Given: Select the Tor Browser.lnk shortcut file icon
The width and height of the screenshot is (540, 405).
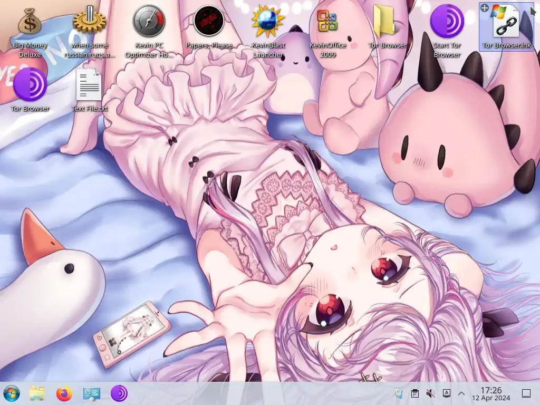Looking at the screenshot, I should (x=506, y=22).
